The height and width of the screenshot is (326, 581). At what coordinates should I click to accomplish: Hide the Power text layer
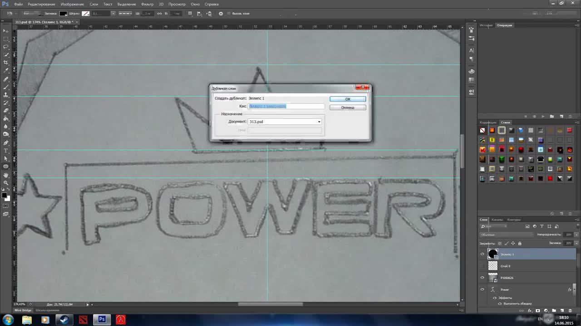(x=482, y=289)
